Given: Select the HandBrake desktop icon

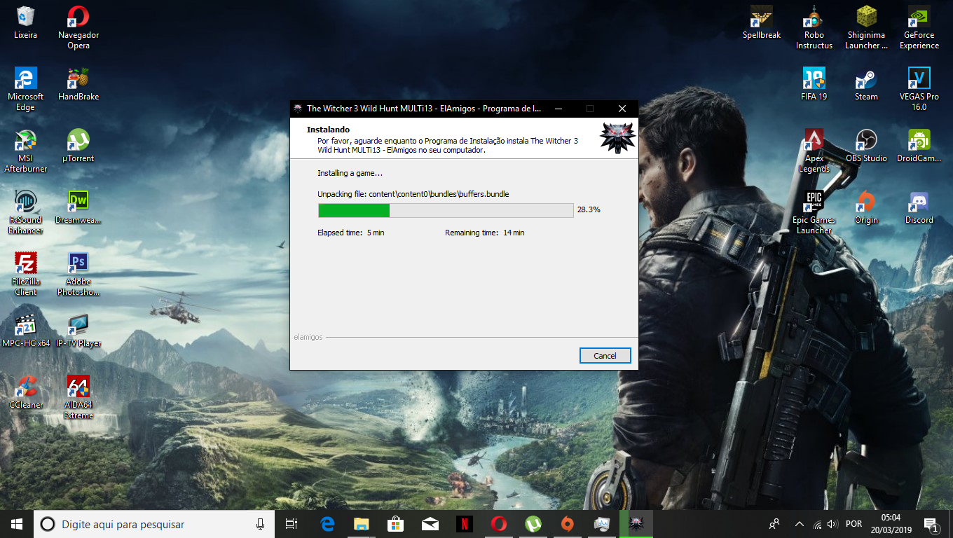Looking at the screenshot, I should pyautogui.click(x=78, y=85).
